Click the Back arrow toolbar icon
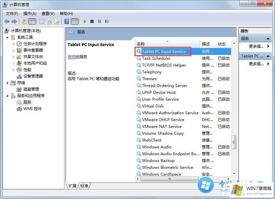 tap(7, 21)
